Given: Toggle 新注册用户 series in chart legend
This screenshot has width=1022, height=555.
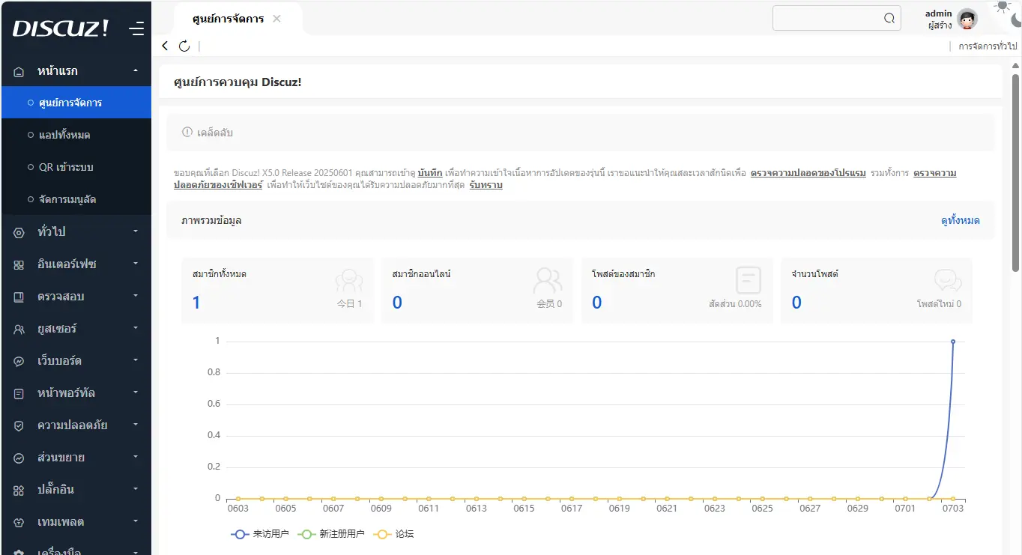Looking at the screenshot, I should [x=331, y=534].
